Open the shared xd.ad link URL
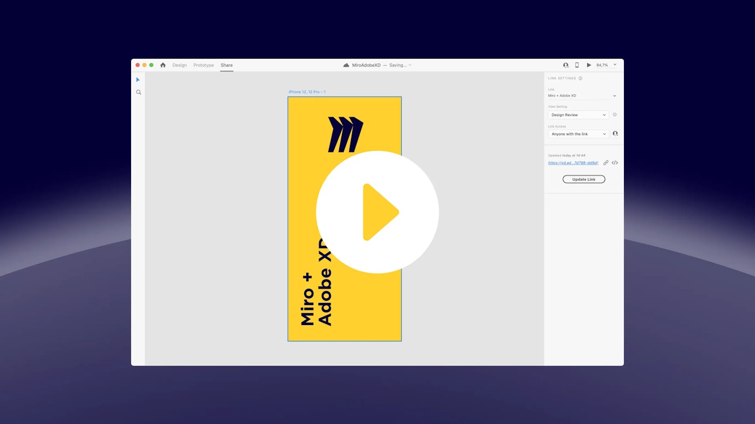The image size is (755, 424). pos(573,162)
